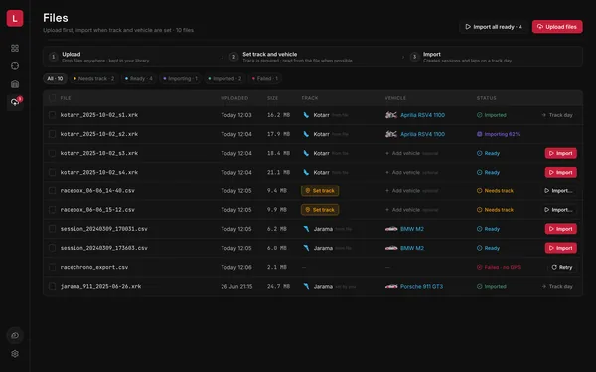Click Needs track status icon for racebox 14-40
Image resolution: width=596 pixels, height=372 pixels.
pyautogui.click(x=480, y=190)
